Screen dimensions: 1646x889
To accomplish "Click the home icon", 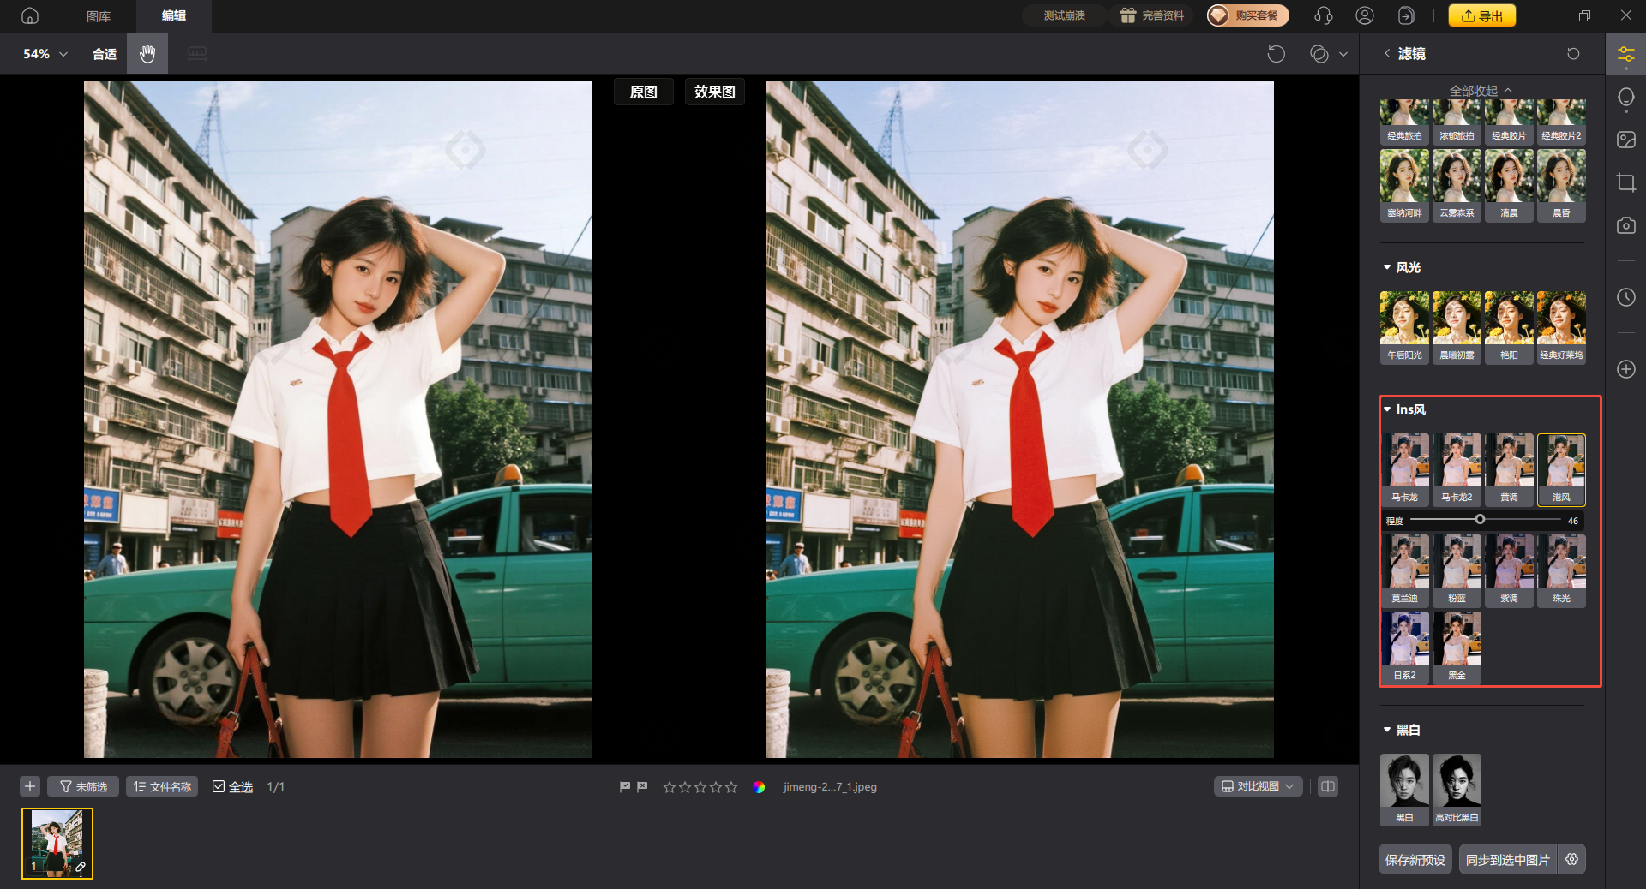I will [x=30, y=15].
